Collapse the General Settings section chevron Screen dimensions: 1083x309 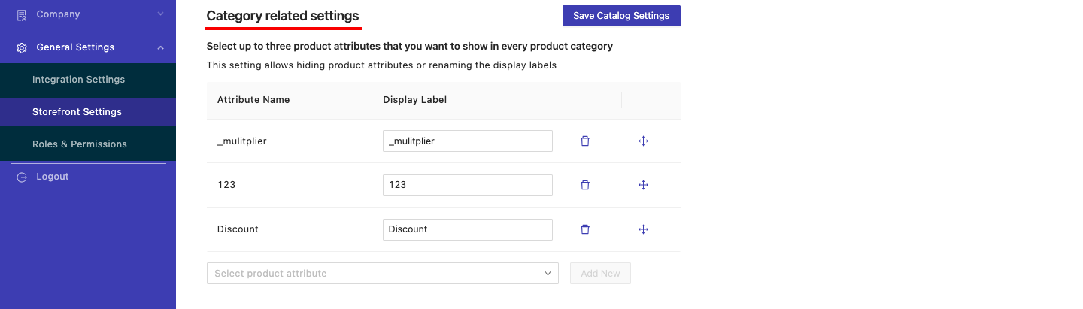pyautogui.click(x=160, y=47)
